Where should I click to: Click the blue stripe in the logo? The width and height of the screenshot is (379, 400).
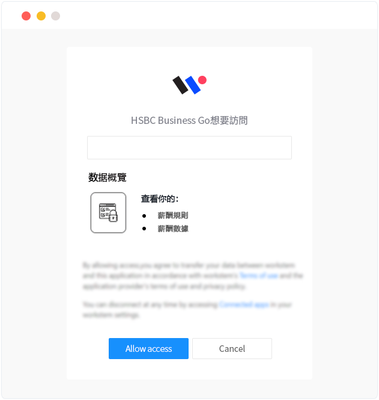(x=193, y=85)
